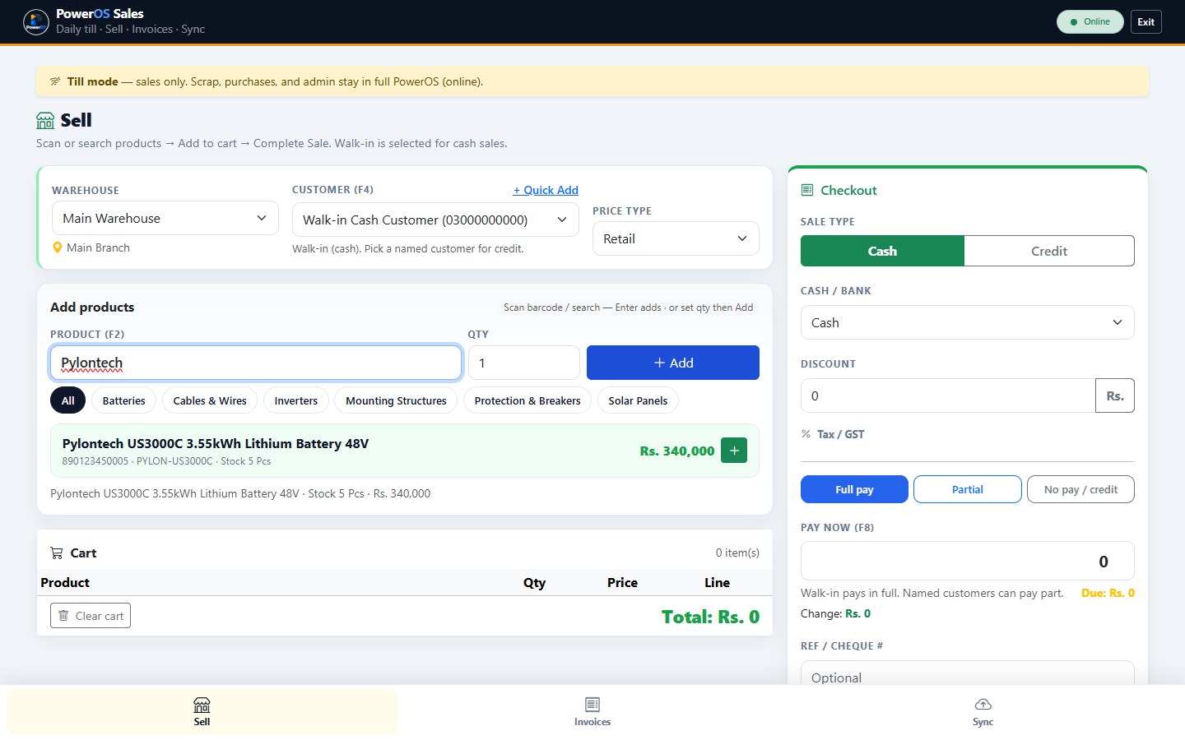
Task: Switch sale type to Credit
Action: (x=1049, y=251)
